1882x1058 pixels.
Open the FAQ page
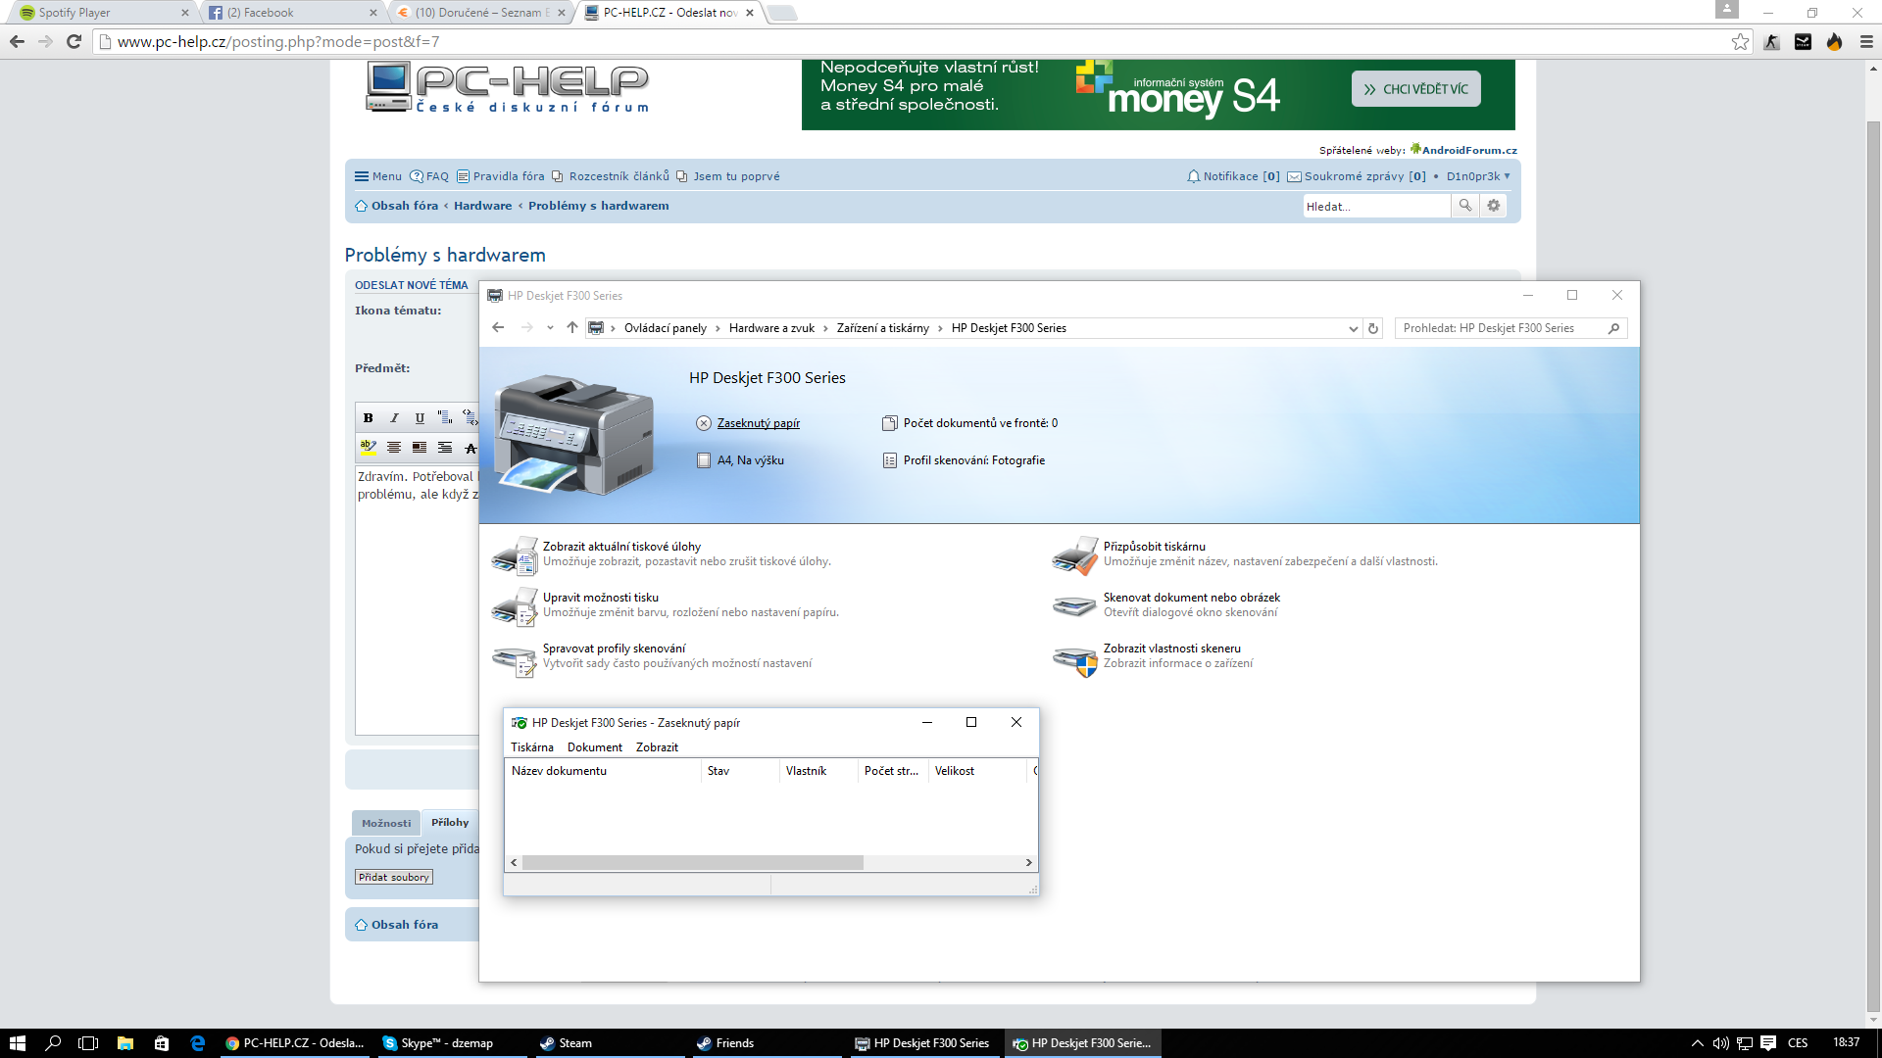coord(429,177)
